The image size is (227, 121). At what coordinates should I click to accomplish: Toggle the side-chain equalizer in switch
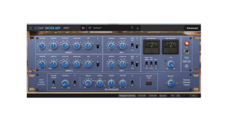(x=132, y=83)
